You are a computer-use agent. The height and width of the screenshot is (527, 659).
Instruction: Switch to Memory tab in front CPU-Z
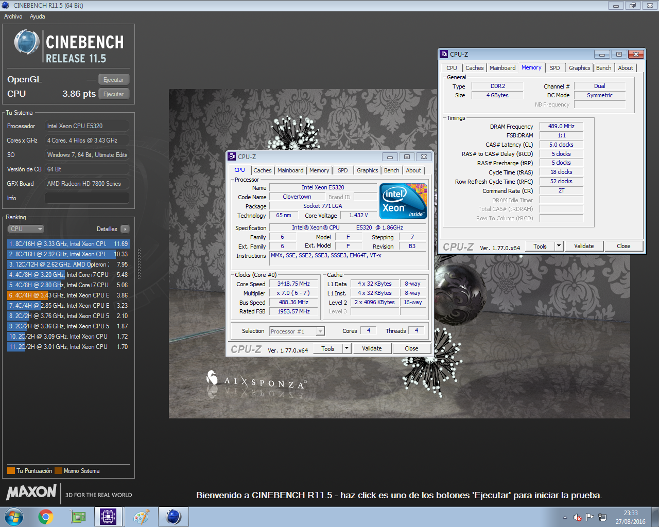tap(319, 170)
